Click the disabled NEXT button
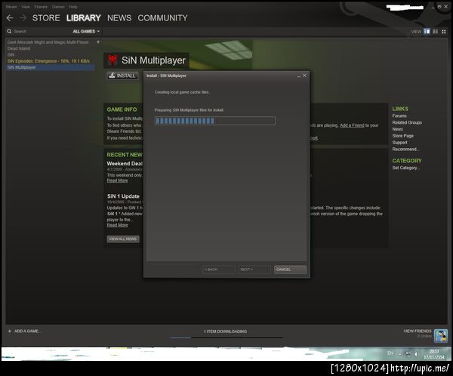 point(254,270)
